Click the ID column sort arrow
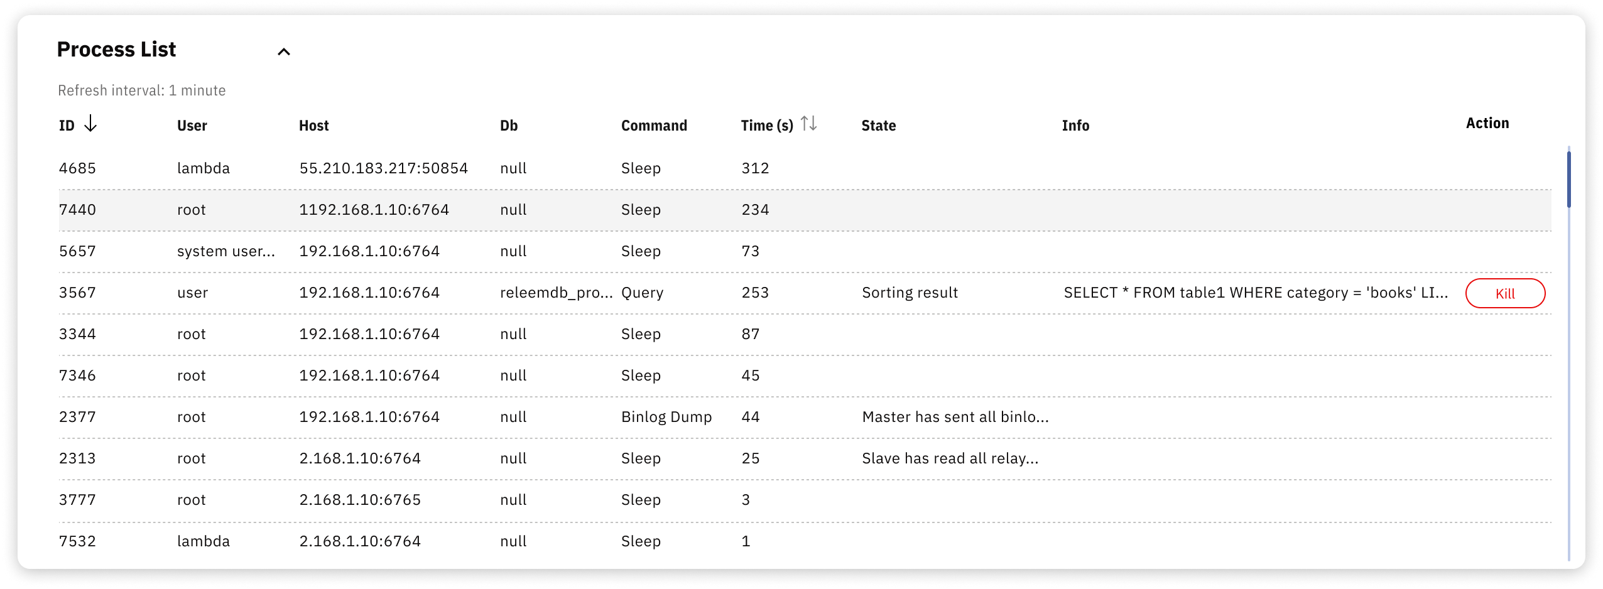The height and width of the screenshot is (589, 1603). [92, 124]
